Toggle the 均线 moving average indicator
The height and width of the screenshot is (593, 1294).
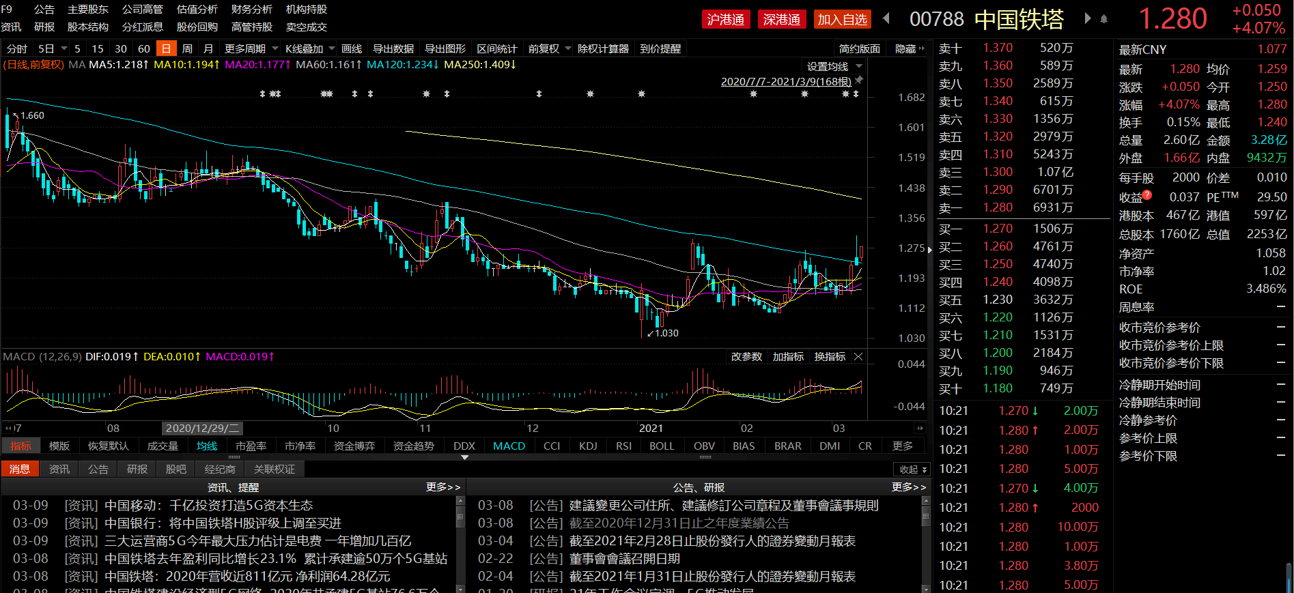point(207,446)
